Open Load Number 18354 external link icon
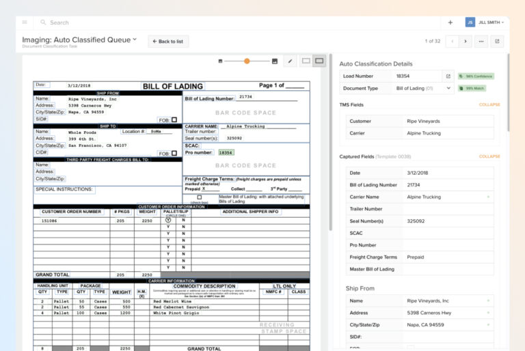525x351 pixels. click(x=448, y=76)
